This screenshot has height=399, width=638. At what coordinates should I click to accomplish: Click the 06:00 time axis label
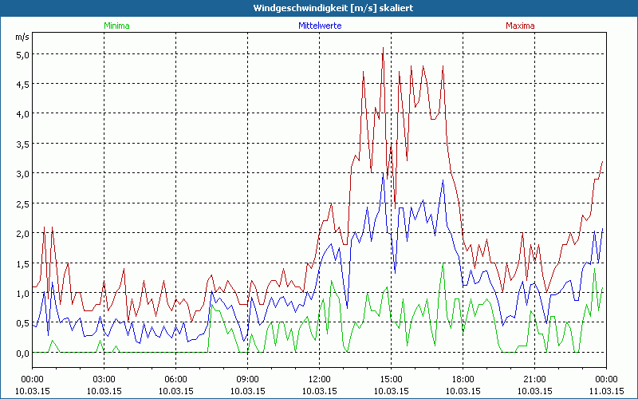point(175,379)
